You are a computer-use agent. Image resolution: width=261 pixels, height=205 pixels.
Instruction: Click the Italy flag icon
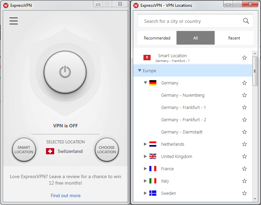tap(153, 181)
